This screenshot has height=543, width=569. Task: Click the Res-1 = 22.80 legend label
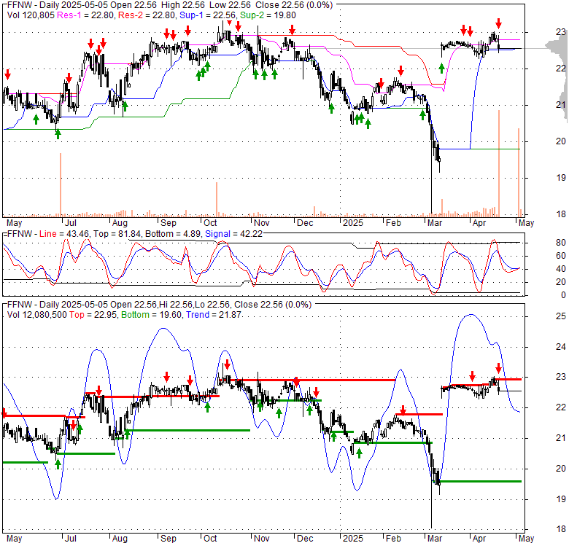tap(85, 15)
